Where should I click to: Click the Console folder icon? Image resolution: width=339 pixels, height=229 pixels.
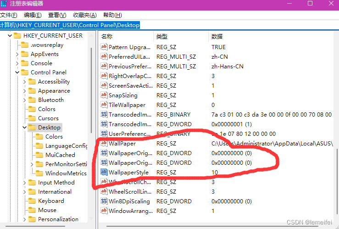pyautogui.click(x=25, y=63)
